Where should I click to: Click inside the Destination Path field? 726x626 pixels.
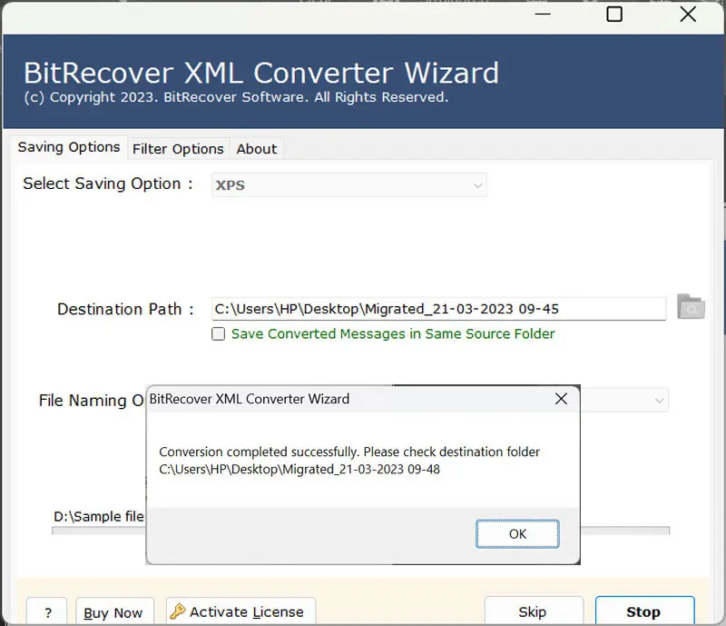coord(439,308)
